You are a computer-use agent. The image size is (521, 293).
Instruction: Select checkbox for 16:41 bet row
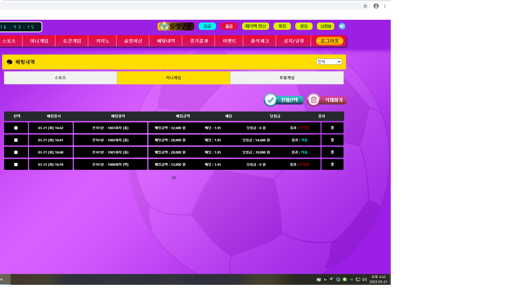click(16, 140)
